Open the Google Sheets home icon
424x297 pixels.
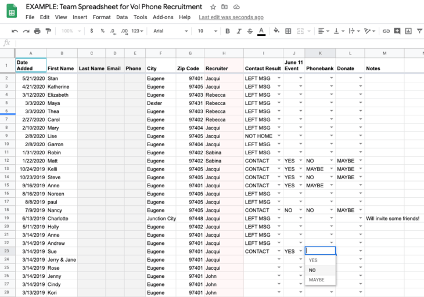coord(12,11)
